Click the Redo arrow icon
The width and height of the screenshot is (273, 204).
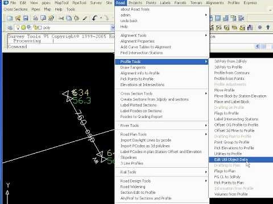(x=107, y=18)
